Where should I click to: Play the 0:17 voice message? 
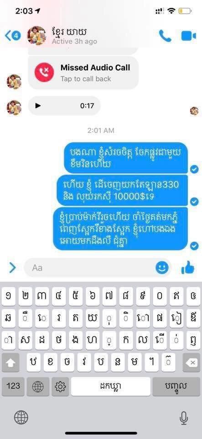(38, 106)
